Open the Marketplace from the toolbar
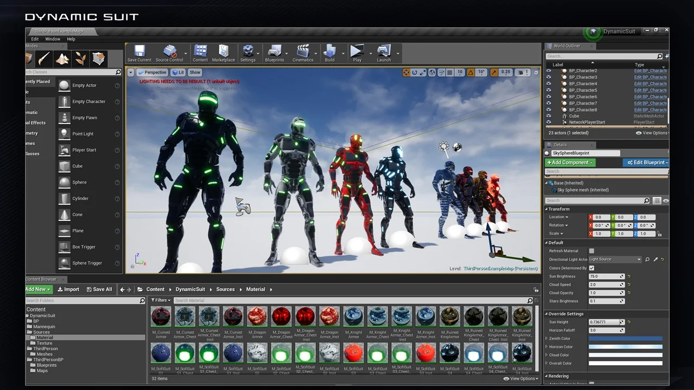Image resolution: width=694 pixels, height=390 pixels. [x=223, y=51]
